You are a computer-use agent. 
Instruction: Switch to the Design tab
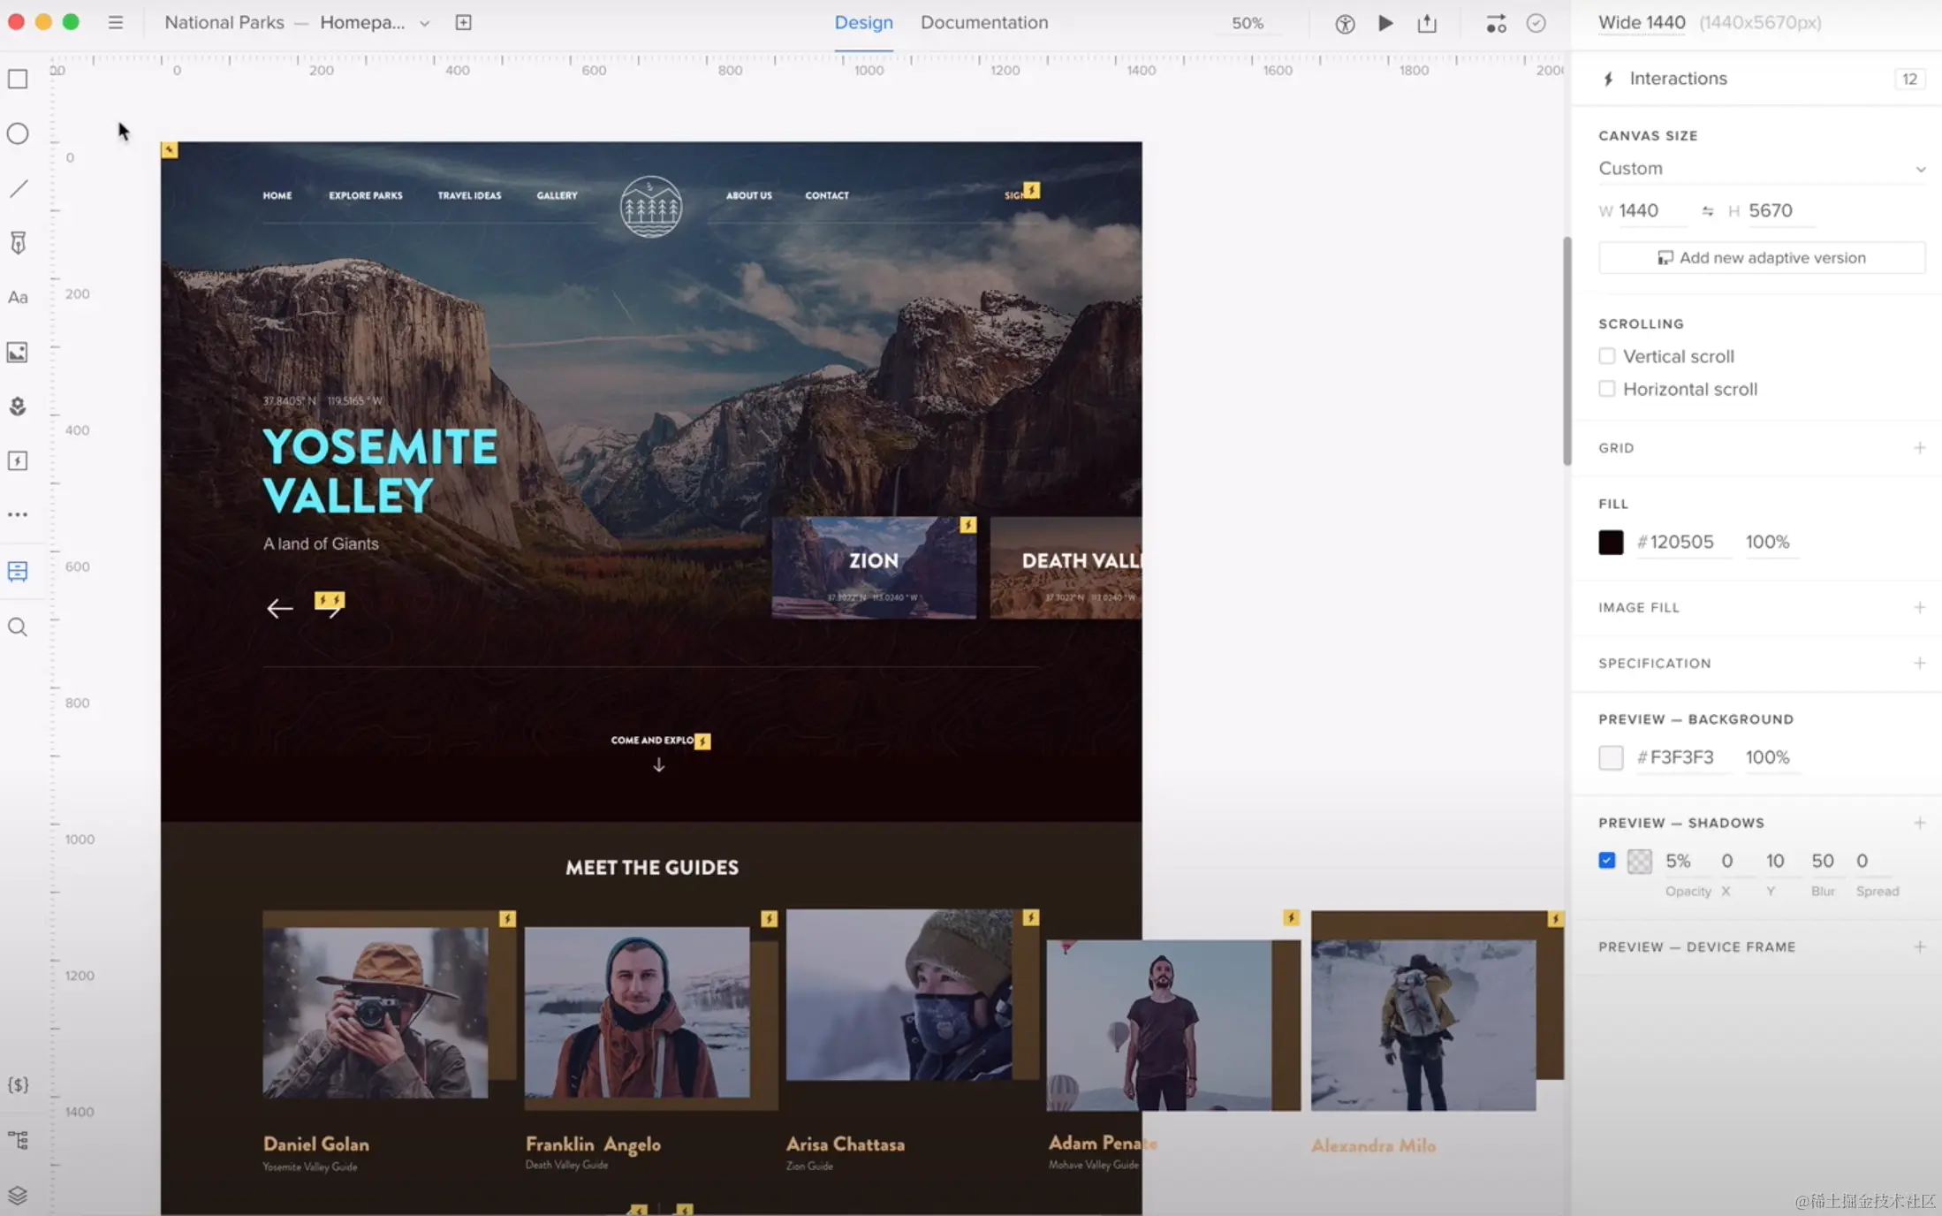pyautogui.click(x=863, y=23)
